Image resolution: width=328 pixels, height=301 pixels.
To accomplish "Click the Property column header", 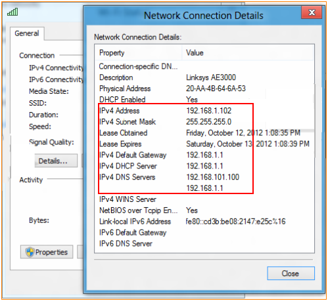I will point(138,52).
